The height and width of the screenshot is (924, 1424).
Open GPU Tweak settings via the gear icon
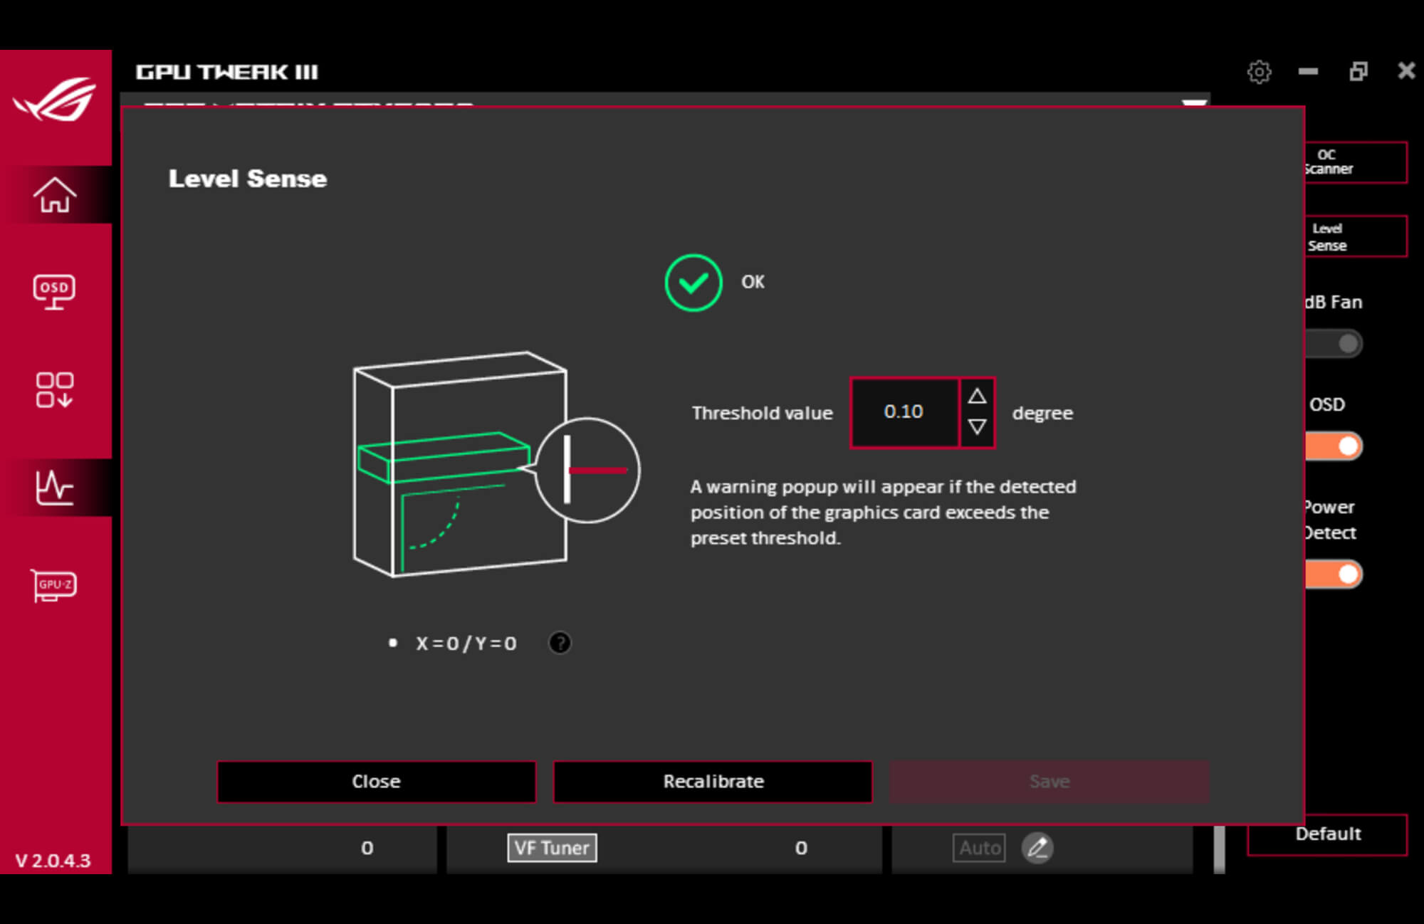[1259, 71]
